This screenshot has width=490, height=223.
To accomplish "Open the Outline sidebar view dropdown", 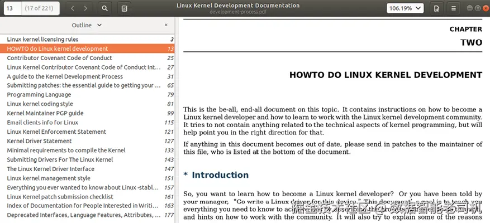I will pyautogui.click(x=87, y=25).
